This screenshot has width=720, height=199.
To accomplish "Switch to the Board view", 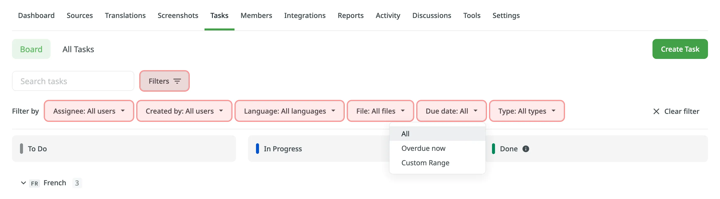I will click(x=31, y=49).
